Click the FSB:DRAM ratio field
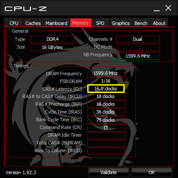178x178 pixels. [x=106, y=81]
